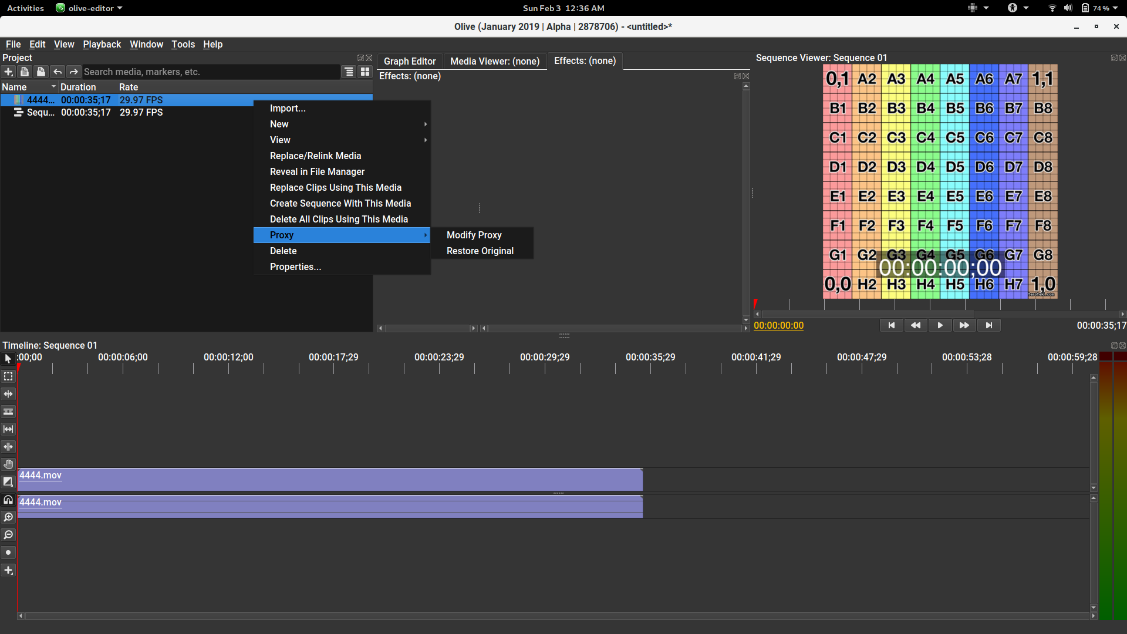Select the Transition tool icon
Image resolution: width=1127 pixels, height=634 pixels.
(8, 482)
